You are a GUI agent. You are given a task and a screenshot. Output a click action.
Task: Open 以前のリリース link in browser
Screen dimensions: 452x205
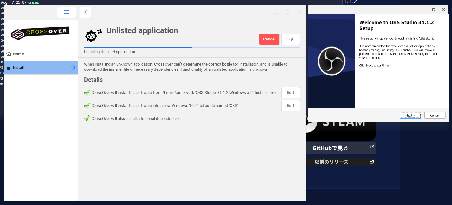pyautogui.click(x=341, y=162)
